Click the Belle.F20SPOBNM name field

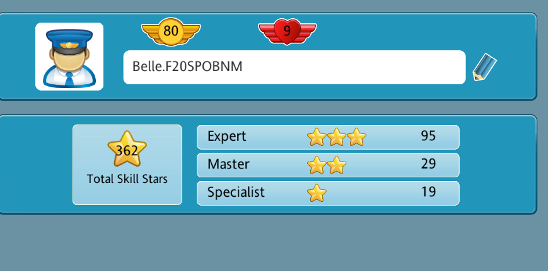click(294, 67)
